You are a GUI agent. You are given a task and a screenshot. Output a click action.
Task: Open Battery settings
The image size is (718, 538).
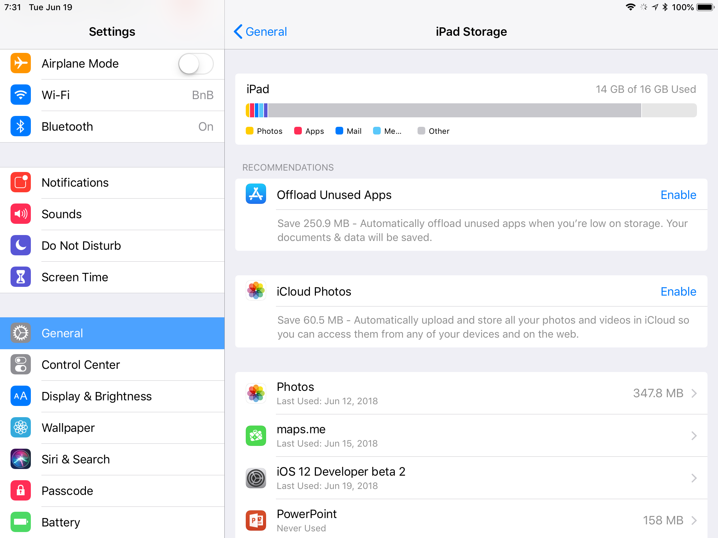click(x=112, y=522)
